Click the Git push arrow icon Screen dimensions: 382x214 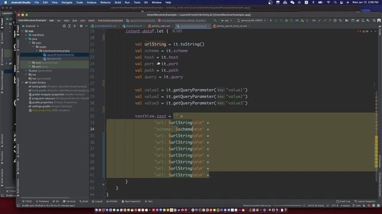coord(329,21)
